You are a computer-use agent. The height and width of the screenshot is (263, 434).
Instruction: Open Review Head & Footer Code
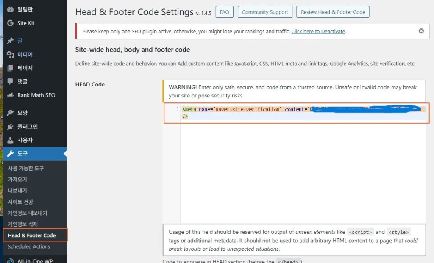(333, 11)
